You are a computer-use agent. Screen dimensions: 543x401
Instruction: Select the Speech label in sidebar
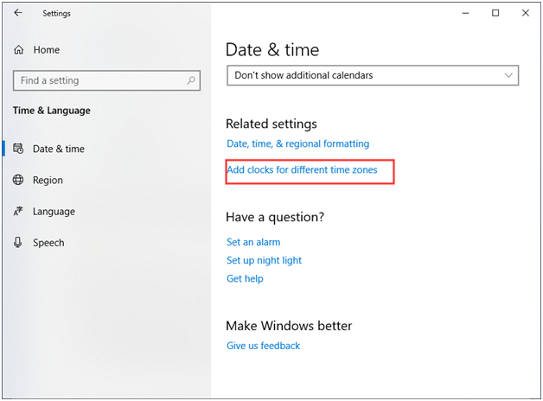tap(48, 243)
